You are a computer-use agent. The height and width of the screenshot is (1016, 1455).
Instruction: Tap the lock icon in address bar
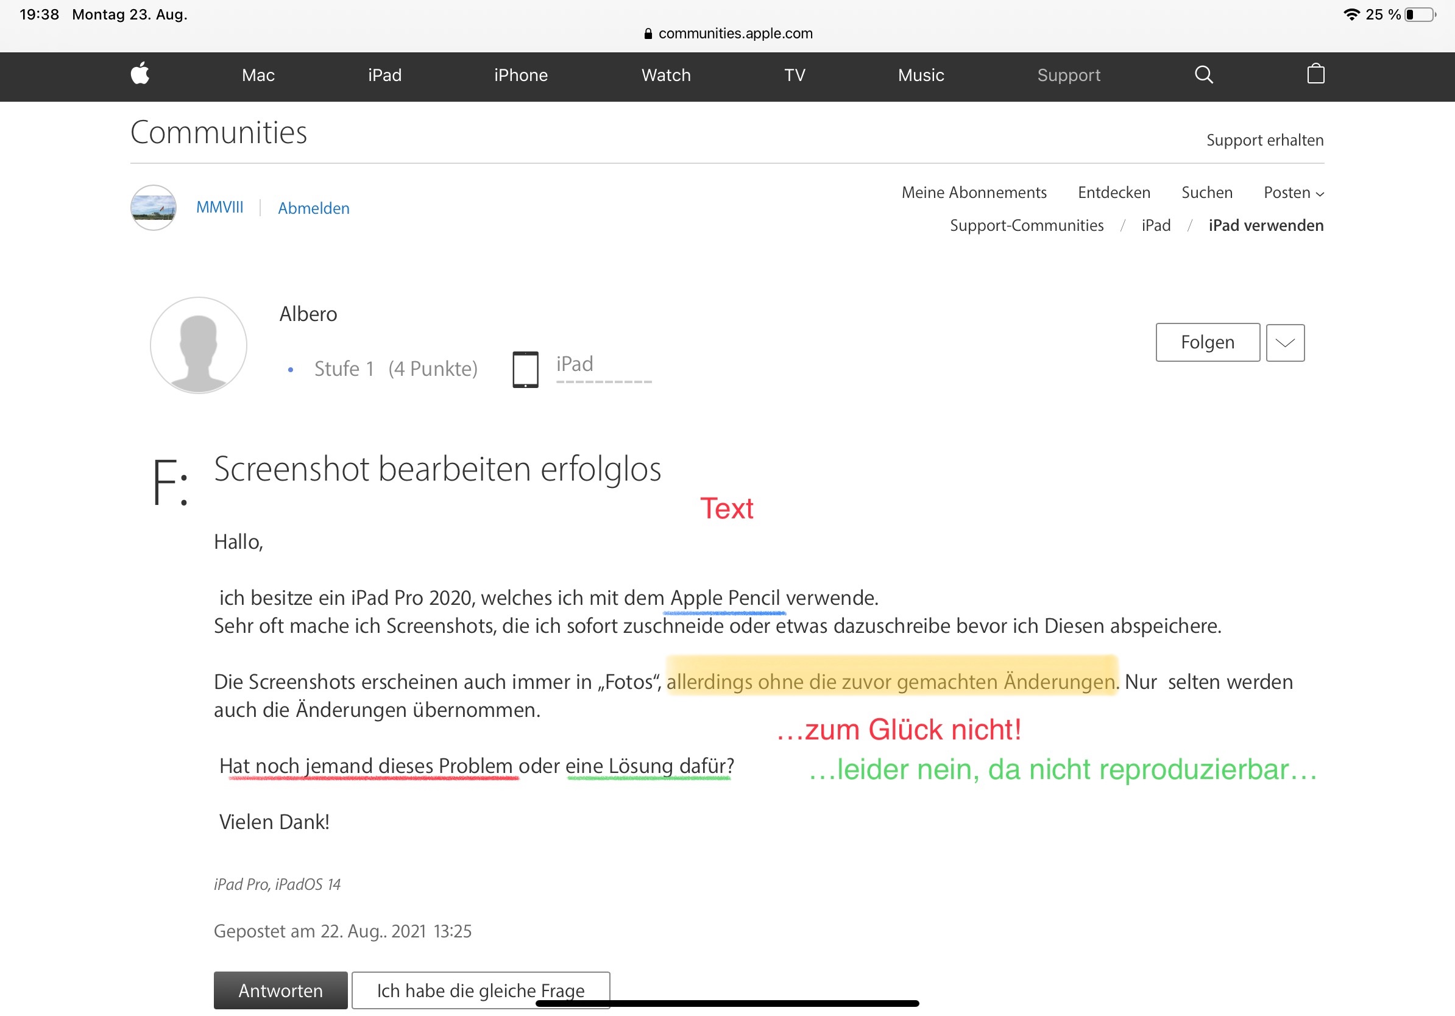tap(648, 34)
